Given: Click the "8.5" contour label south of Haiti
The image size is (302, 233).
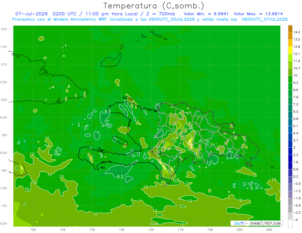Looking at the screenshot, I should (x=120, y=177).
